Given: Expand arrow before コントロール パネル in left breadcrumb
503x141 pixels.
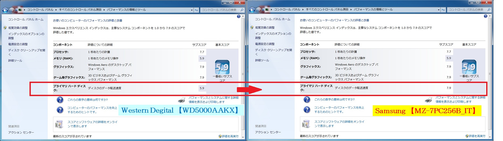Looking at the screenshot, I should tap(24, 10).
